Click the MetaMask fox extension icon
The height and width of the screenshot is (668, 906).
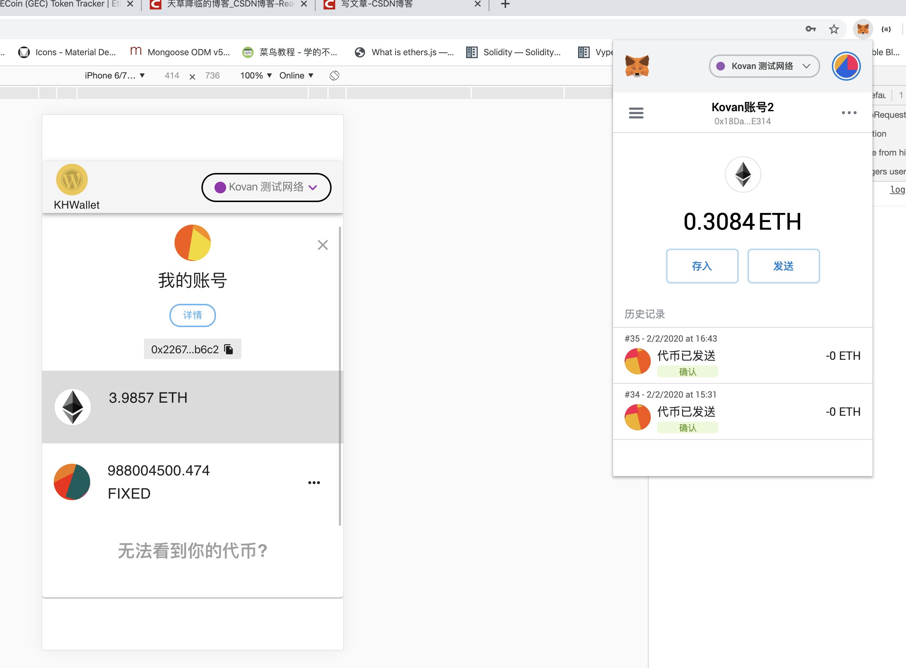[862, 29]
